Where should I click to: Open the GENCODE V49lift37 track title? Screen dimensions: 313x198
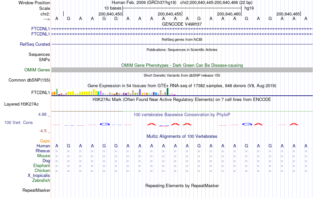[182, 24]
